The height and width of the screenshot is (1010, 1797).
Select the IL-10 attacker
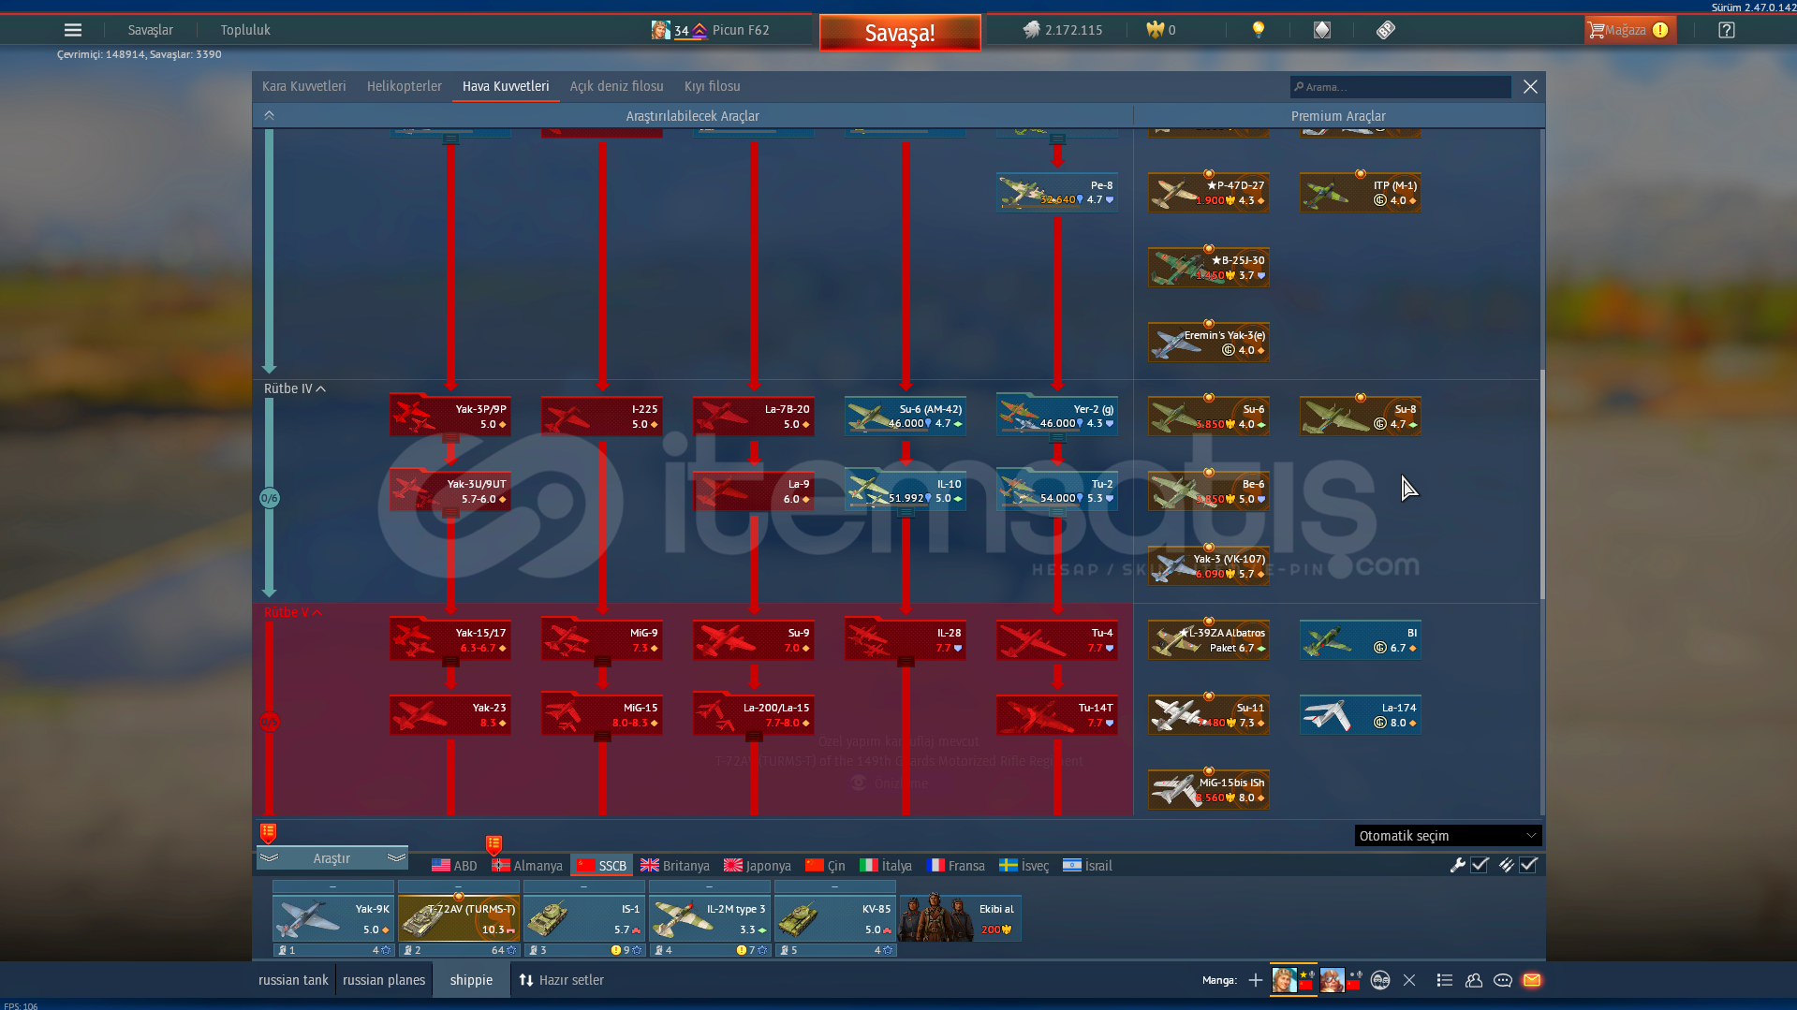point(906,490)
